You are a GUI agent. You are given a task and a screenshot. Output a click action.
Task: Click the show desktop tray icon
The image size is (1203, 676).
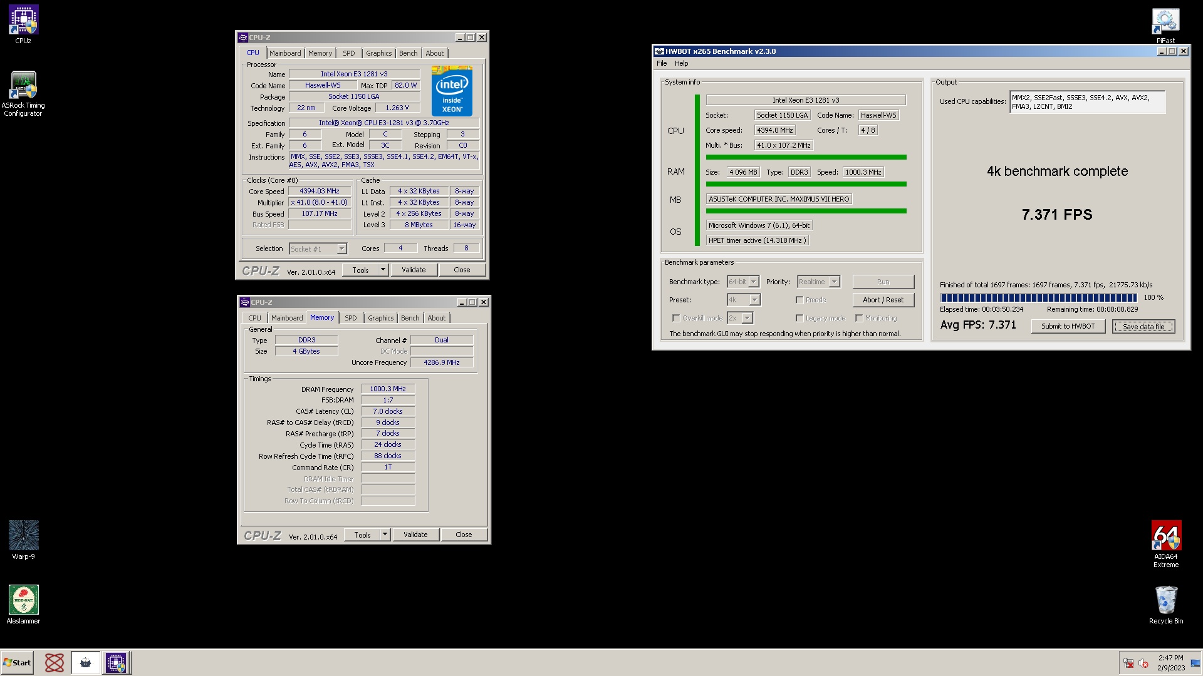click(x=1195, y=663)
